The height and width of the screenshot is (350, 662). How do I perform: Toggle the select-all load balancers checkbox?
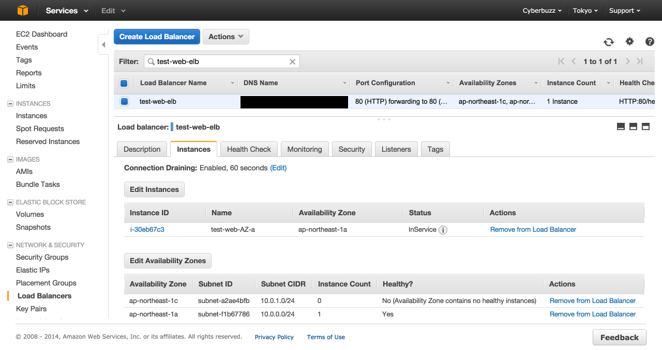point(124,83)
